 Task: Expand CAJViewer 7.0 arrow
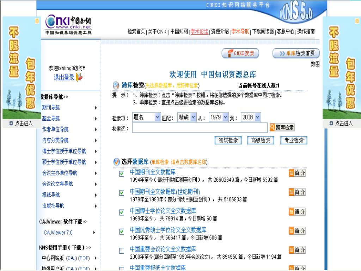click(94, 233)
